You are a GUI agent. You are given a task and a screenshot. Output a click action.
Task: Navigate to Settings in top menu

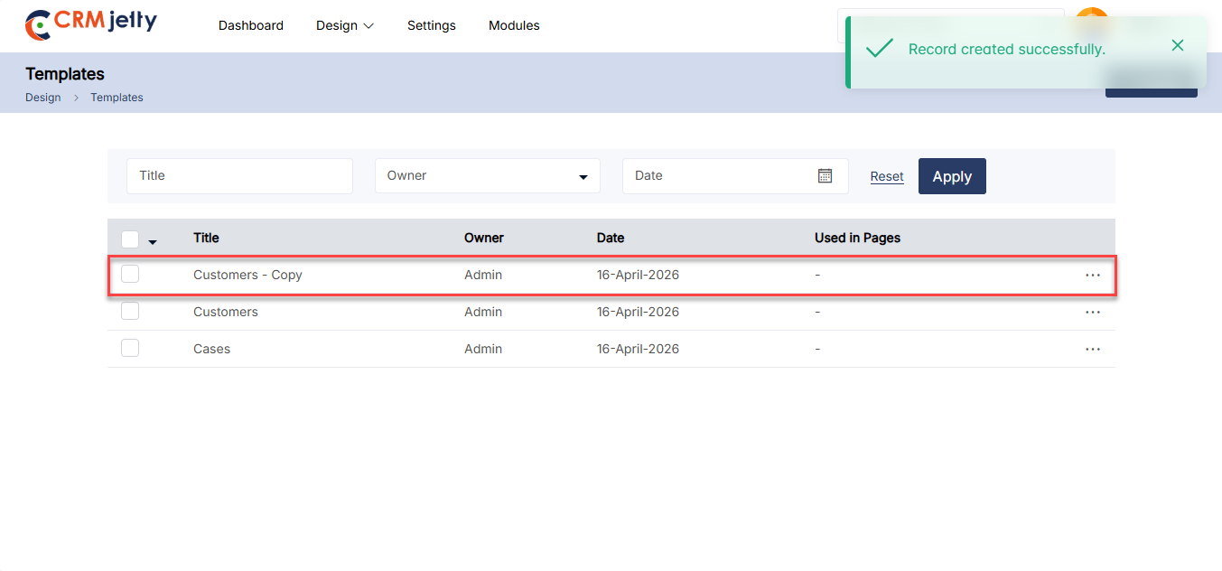pyautogui.click(x=431, y=25)
